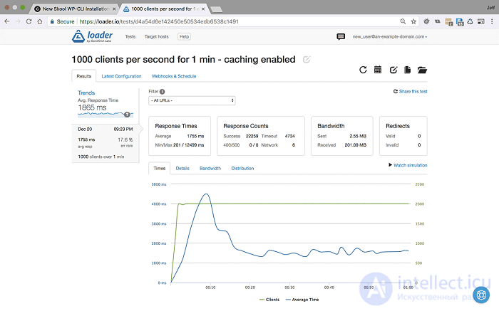Click the edit test icon beside calendar
This screenshot has width=499, height=311.
pyautogui.click(x=393, y=70)
